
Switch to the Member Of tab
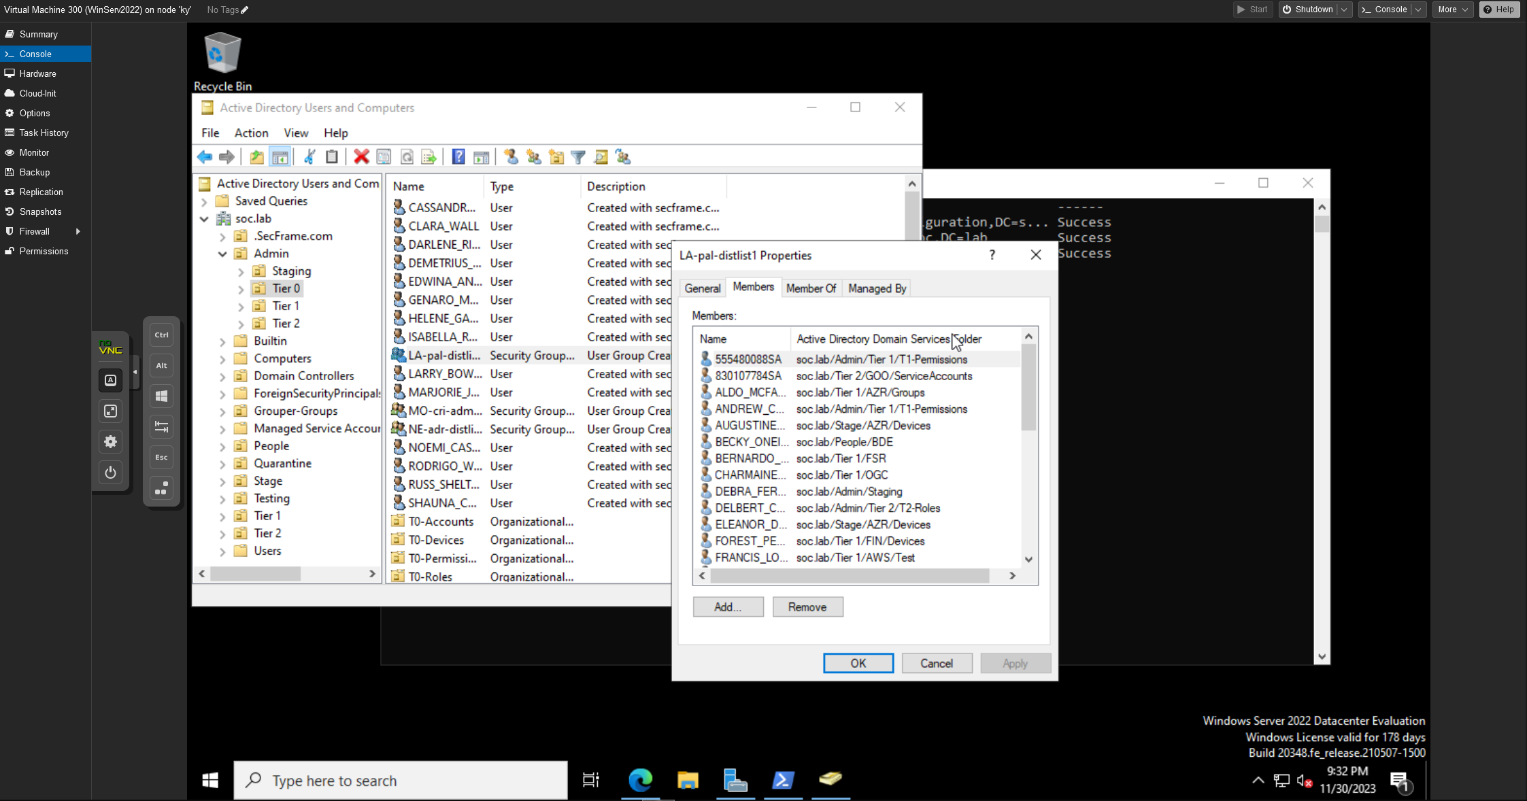coord(811,288)
